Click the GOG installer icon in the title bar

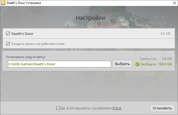[x=3, y=3]
